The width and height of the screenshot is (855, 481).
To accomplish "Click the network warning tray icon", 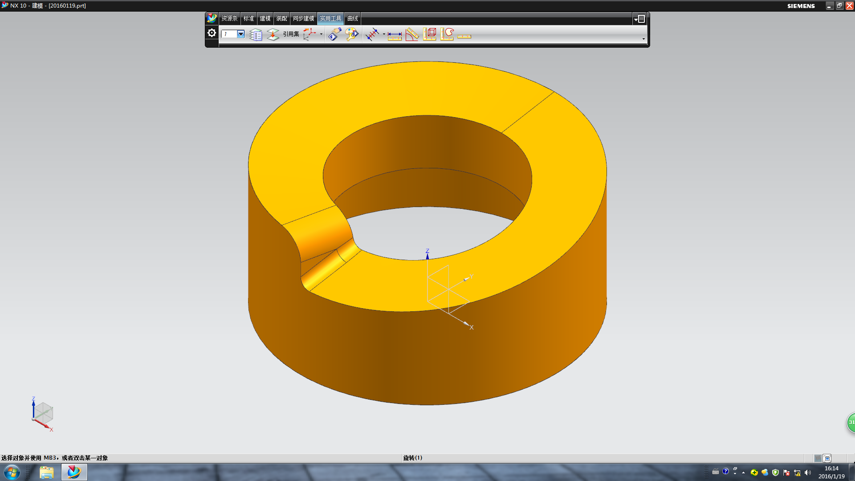I will coord(797,473).
